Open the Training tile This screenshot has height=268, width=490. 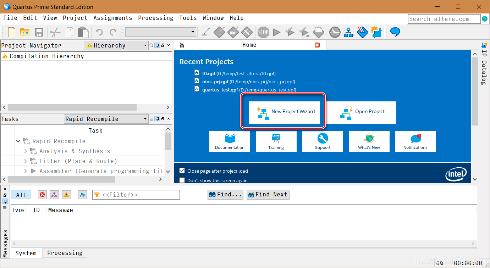click(276, 141)
